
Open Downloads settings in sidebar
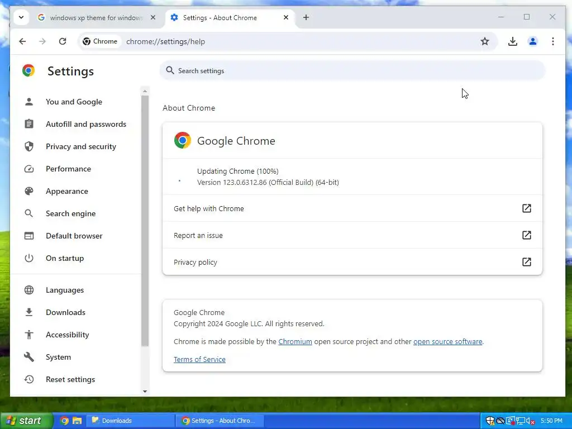click(65, 312)
